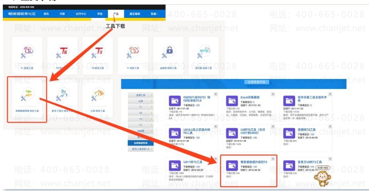Click folder icon of U811转T3工具 card

[175, 166]
